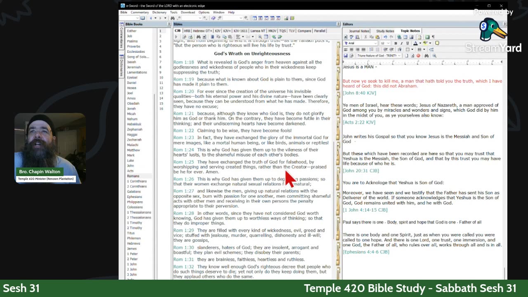Click the magnifier zoom icon in Bibles toolbar
The height and width of the screenshot is (297, 528).
[260, 37]
